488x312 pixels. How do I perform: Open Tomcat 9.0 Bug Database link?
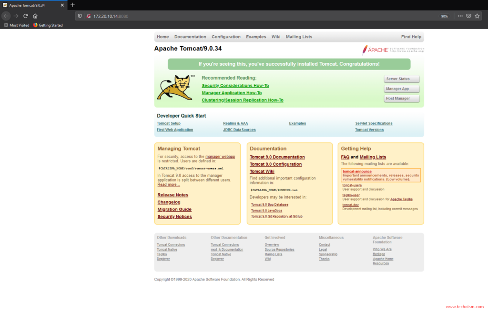pyautogui.click(x=270, y=205)
